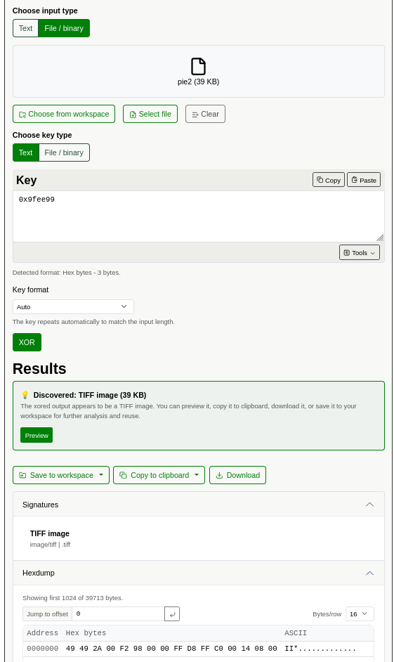The image size is (394, 662).
Task: Click the pie2 file document icon
Action: click(x=198, y=67)
